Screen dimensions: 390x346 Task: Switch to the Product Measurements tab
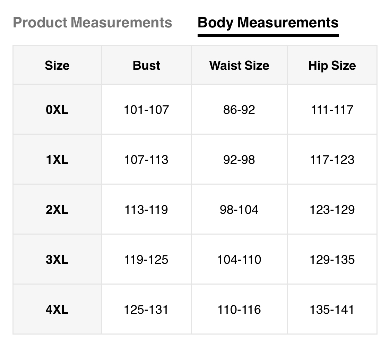pos(92,23)
